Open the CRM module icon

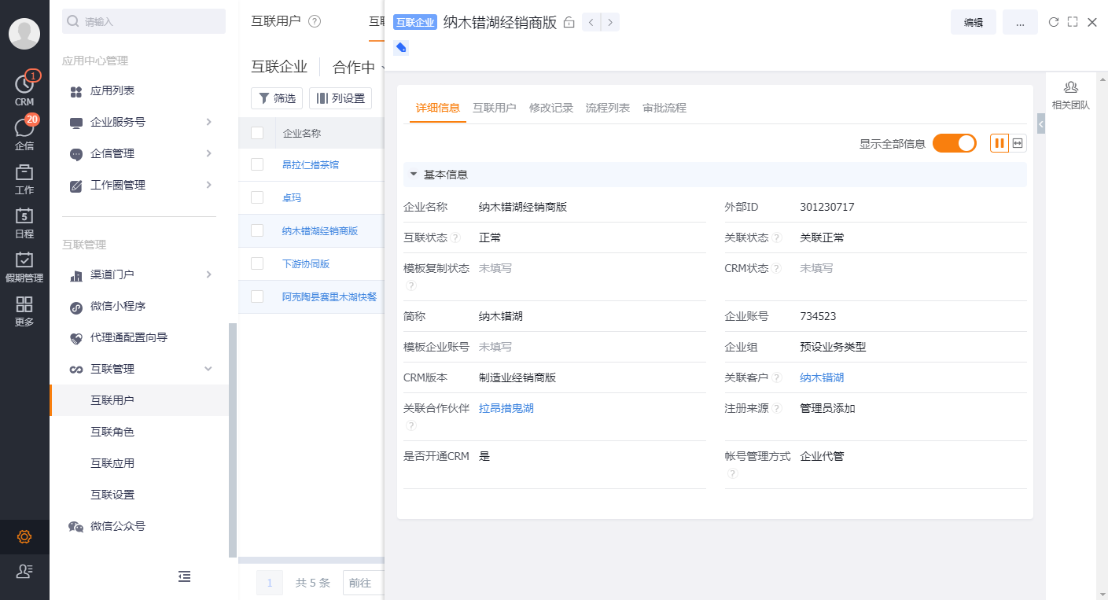(x=24, y=89)
